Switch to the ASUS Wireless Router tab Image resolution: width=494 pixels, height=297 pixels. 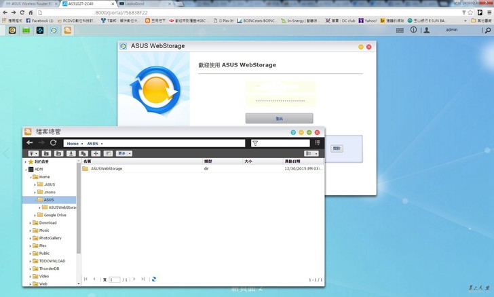click(x=27, y=3)
